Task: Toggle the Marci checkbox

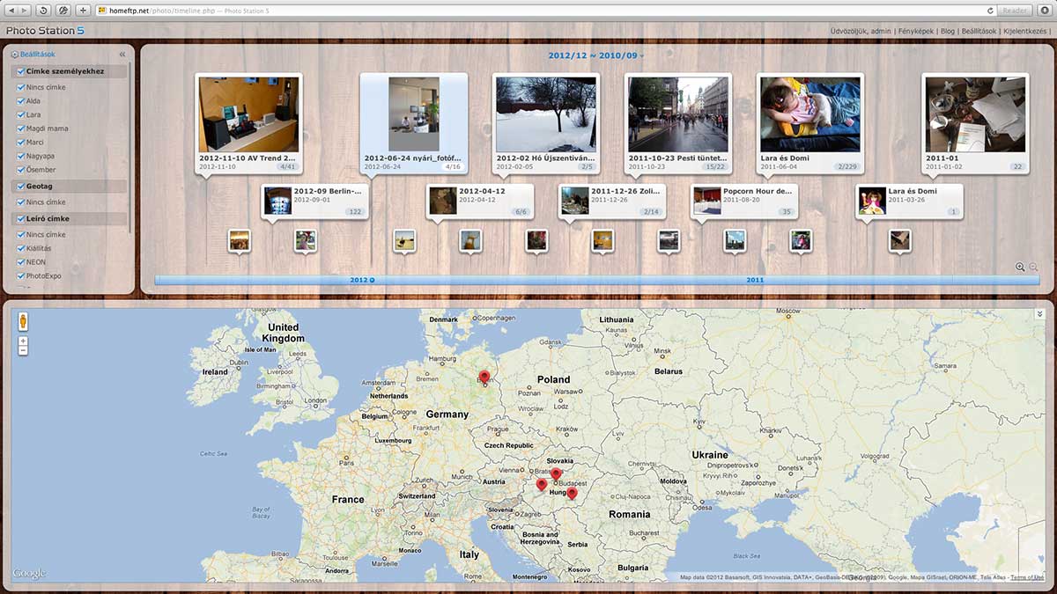Action: point(20,143)
